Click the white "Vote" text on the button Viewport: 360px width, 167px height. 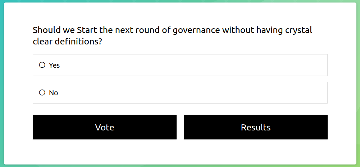[x=105, y=127]
